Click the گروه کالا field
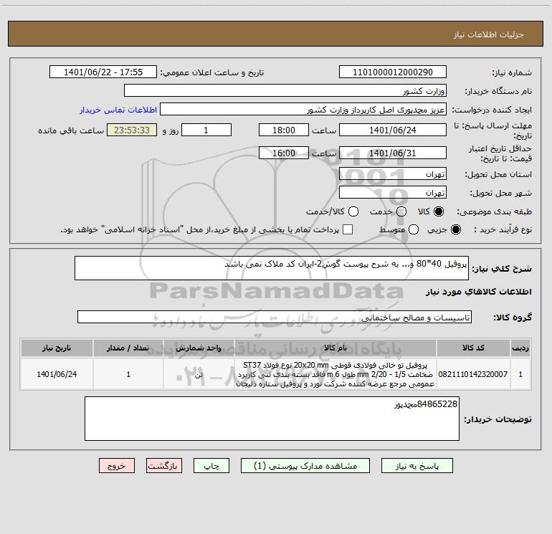 (x=275, y=317)
